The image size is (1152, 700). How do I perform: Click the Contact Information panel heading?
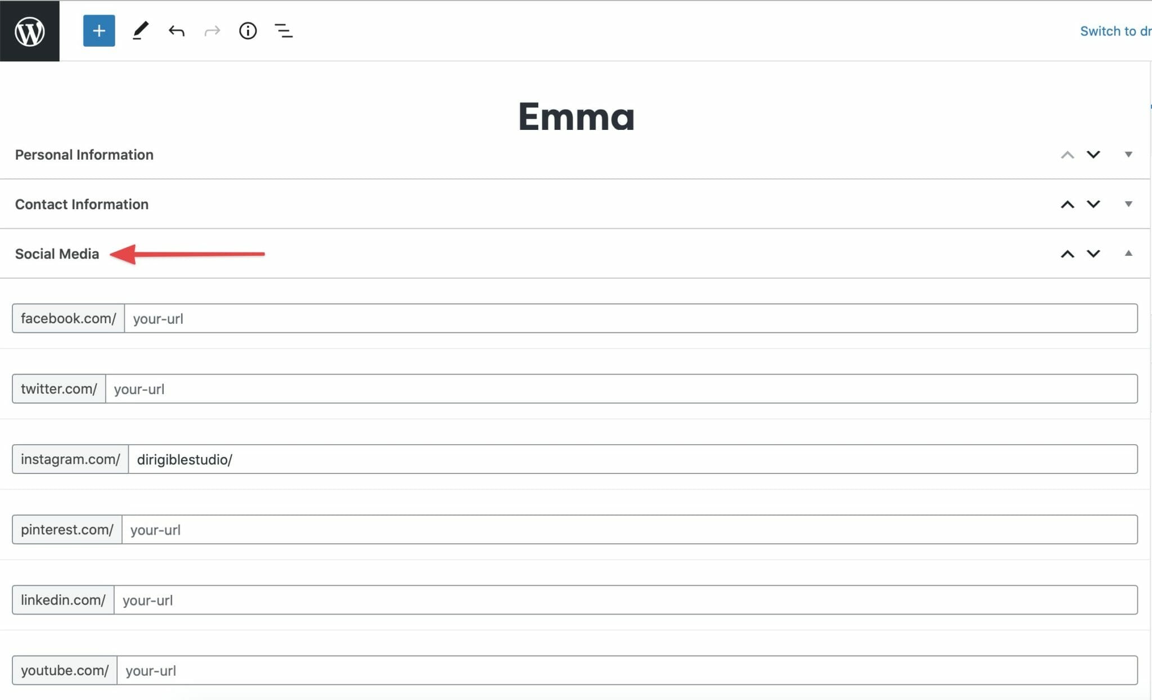click(x=82, y=204)
